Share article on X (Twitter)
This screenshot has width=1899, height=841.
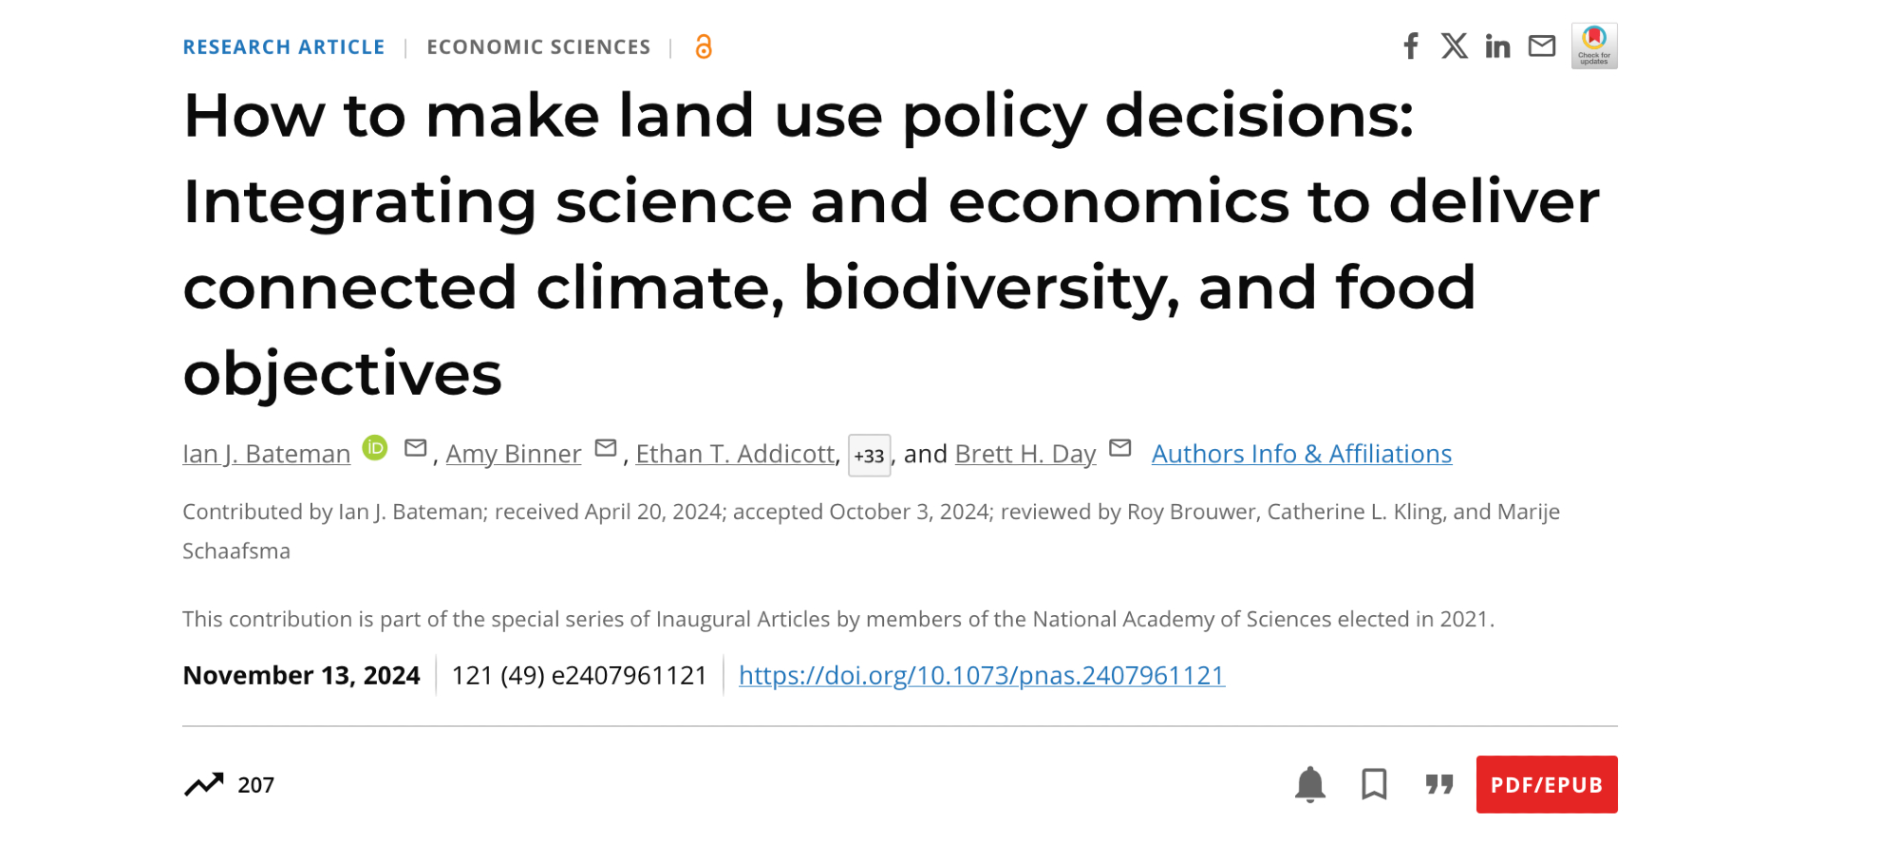[x=1454, y=46]
